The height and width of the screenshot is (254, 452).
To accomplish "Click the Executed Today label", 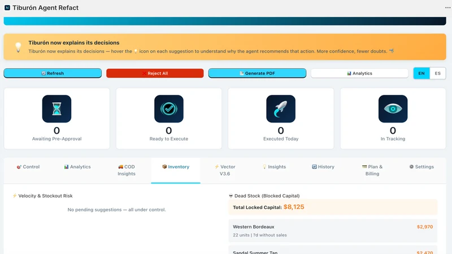I will pos(281,139).
